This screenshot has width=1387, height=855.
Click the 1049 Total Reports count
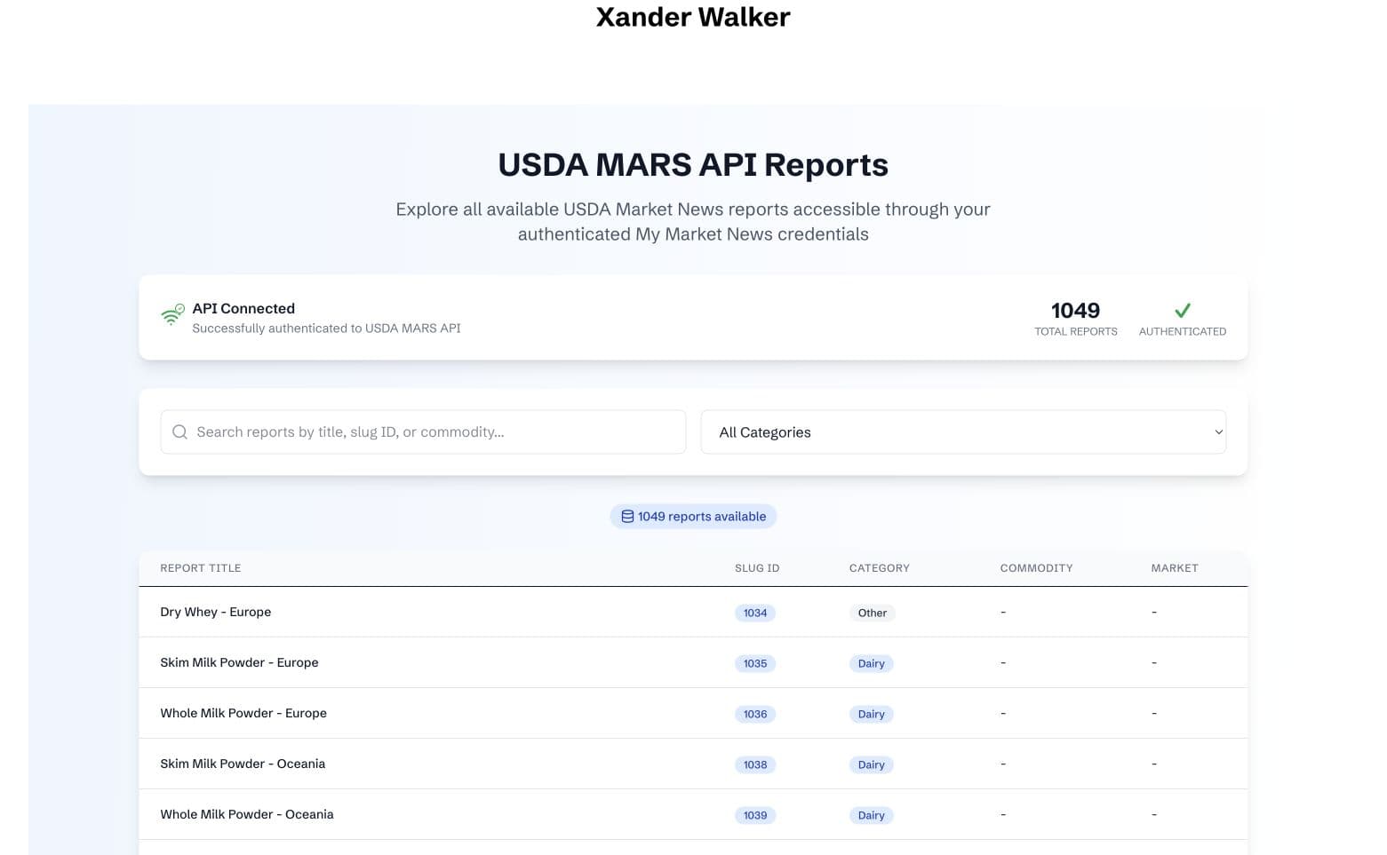pyautogui.click(x=1075, y=311)
